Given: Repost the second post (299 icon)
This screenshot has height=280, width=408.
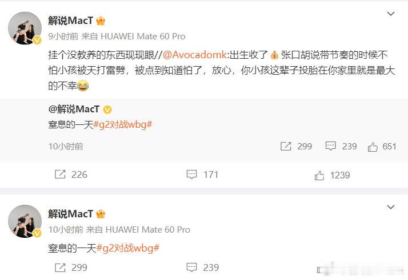Looking at the screenshot, I should click(x=60, y=267).
